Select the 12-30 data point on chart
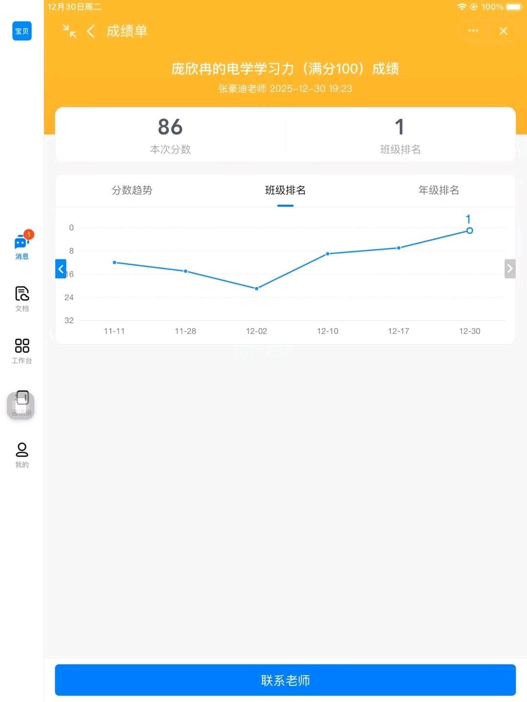 (x=469, y=231)
